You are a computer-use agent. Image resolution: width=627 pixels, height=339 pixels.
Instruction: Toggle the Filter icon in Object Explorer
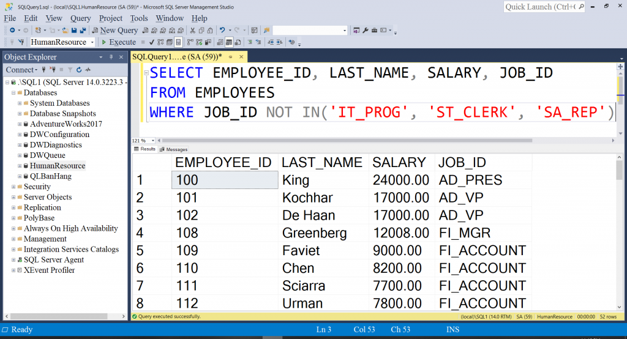point(70,70)
